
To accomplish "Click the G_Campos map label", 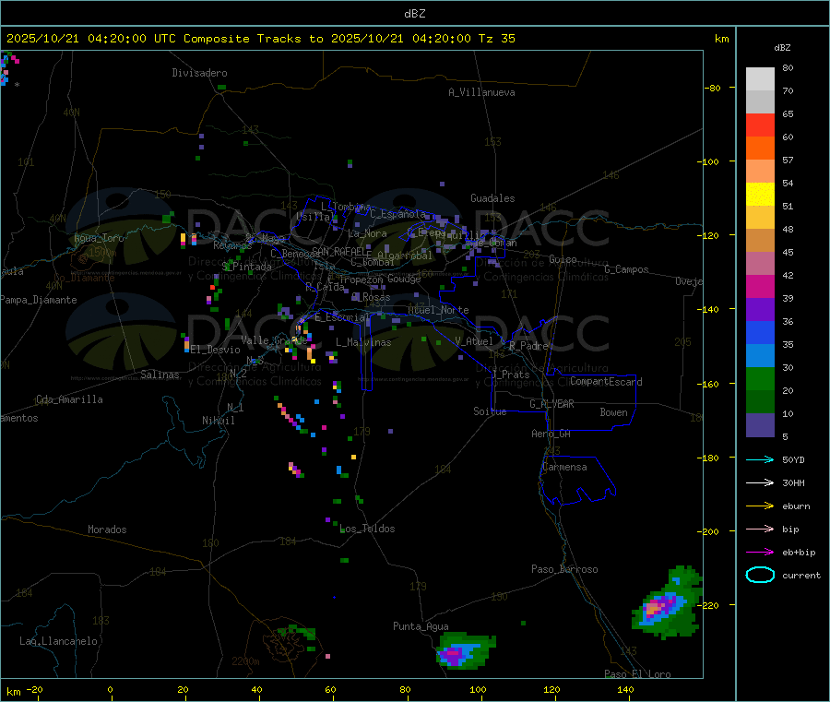I will pyautogui.click(x=626, y=269).
